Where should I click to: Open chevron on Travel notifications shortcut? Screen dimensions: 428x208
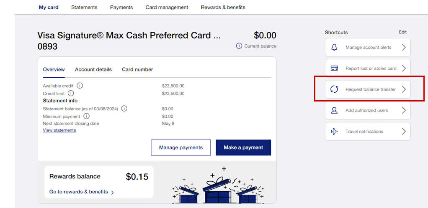[404, 131]
